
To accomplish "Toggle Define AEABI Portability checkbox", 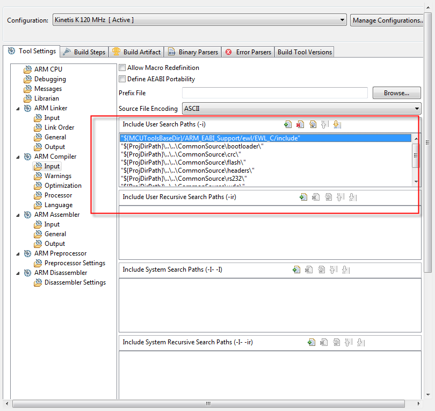I will [122, 79].
